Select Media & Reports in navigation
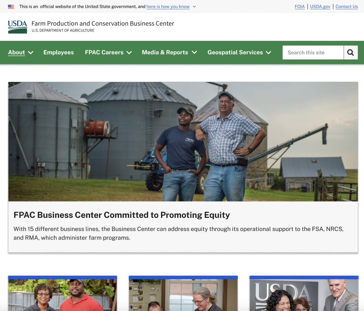 point(165,53)
